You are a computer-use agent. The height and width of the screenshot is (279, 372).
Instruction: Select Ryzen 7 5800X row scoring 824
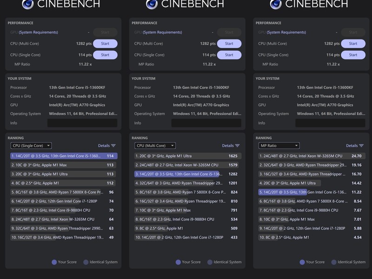coord(188,192)
